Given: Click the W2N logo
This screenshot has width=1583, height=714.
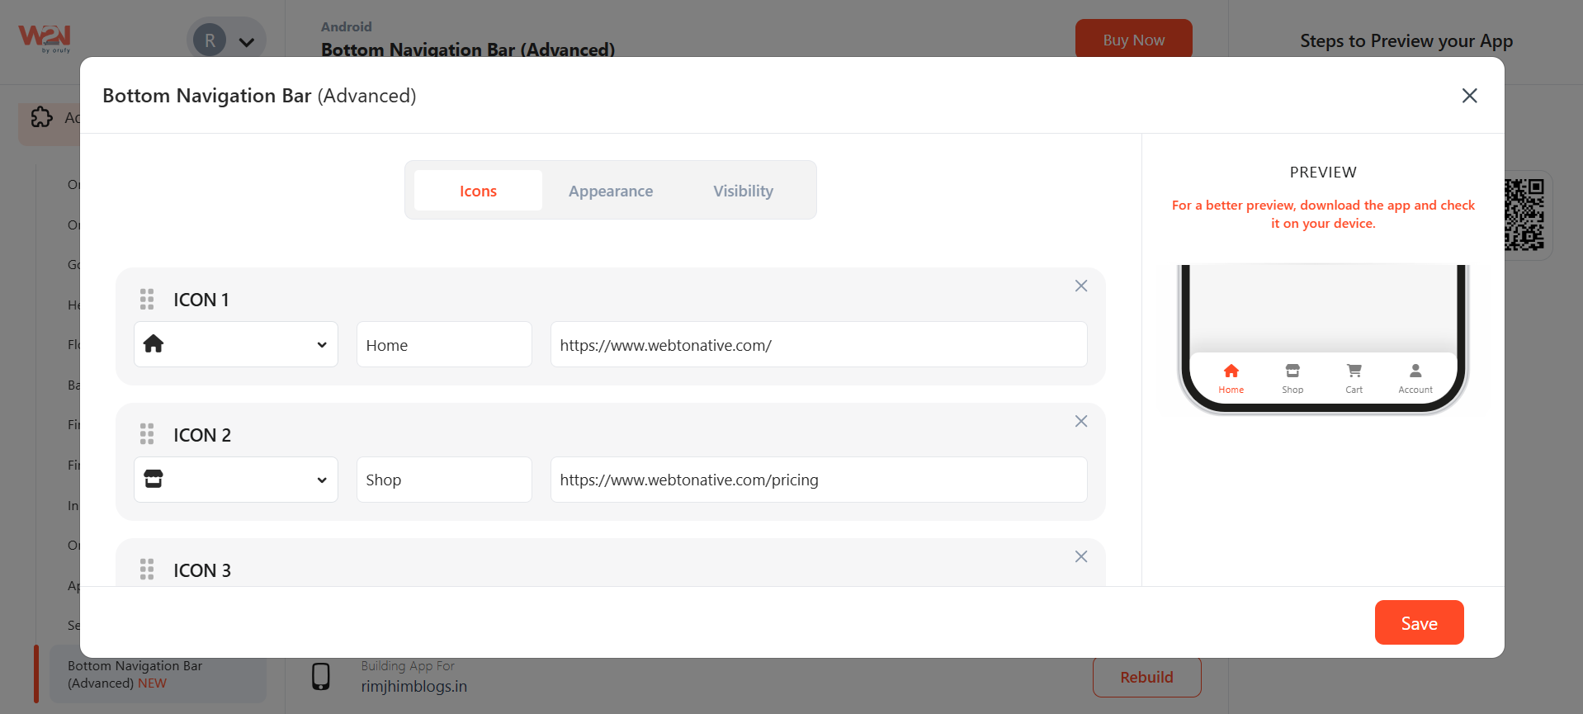Looking at the screenshot, I should pyautogui.click(x=45, y=38).
